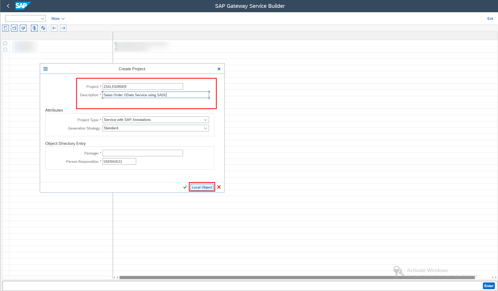Image resolution: width=498 pixels, height=291 pixels.
Task: Open the Create Project dialog hamburger menu
Action: pyautogui.click(x=46, y=69)
